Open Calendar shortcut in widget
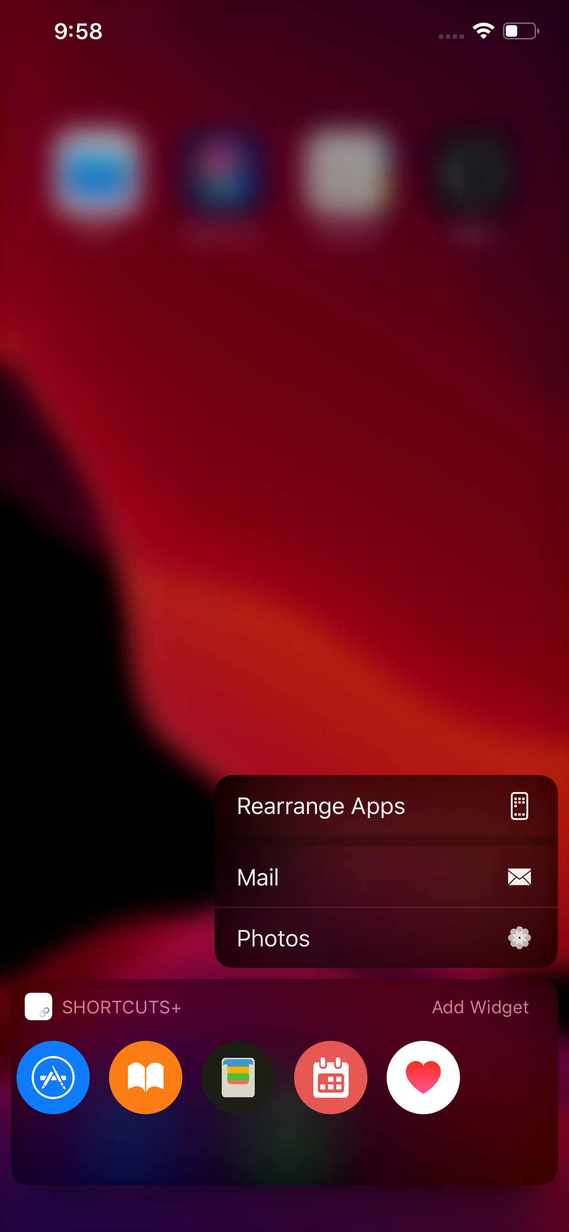The width and height of the screenshot is (569, 1232). click(330, 1077)
